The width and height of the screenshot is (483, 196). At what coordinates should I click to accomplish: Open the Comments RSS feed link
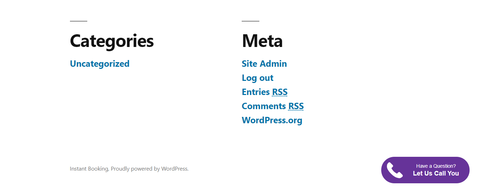click(x=273, y=106)
